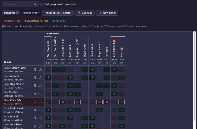Toggle Maja Strand seat in Grupp Barn
Image resolution: width=197 pixels, height=129 pixels.
[x=77, y=86]
